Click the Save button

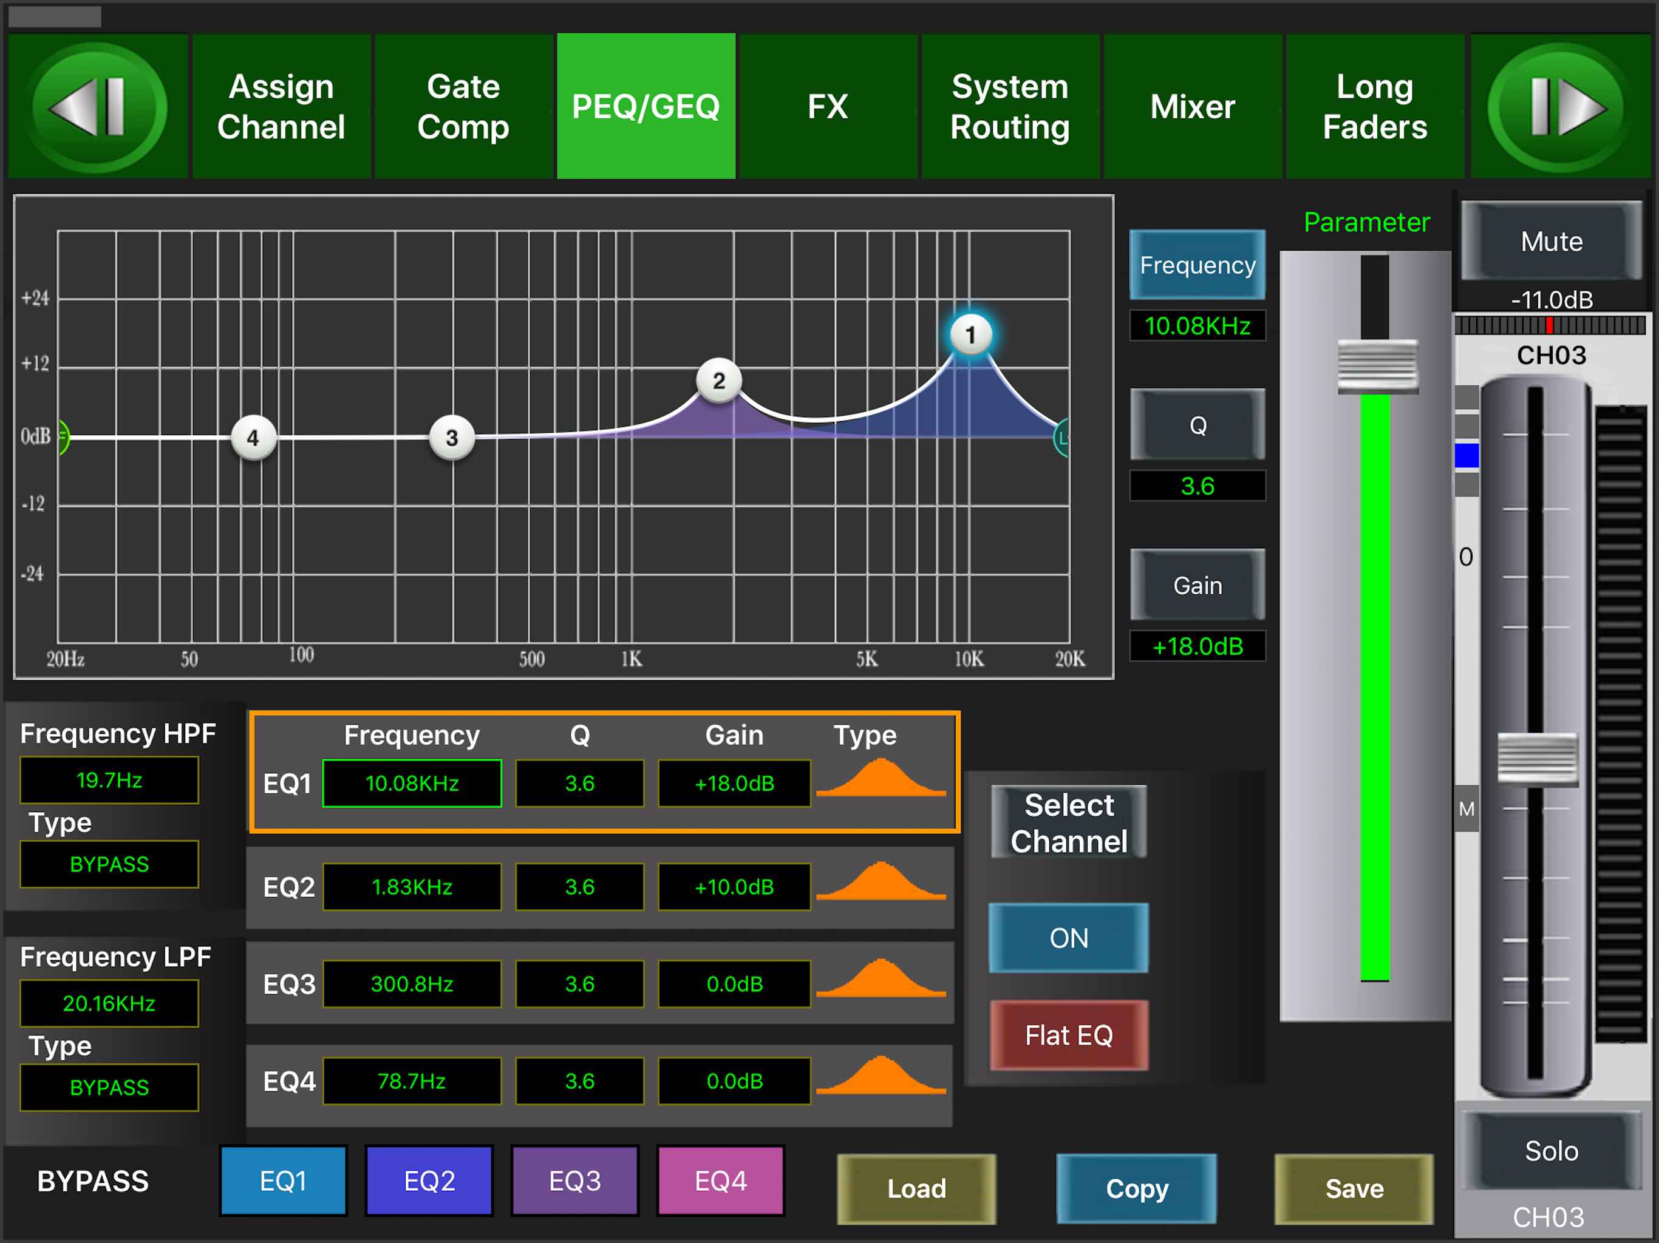(x=1355, y=1188)
